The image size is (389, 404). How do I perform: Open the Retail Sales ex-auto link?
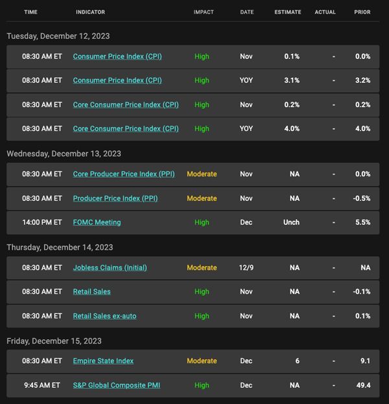pyautogui.click(x=104, y=316)
